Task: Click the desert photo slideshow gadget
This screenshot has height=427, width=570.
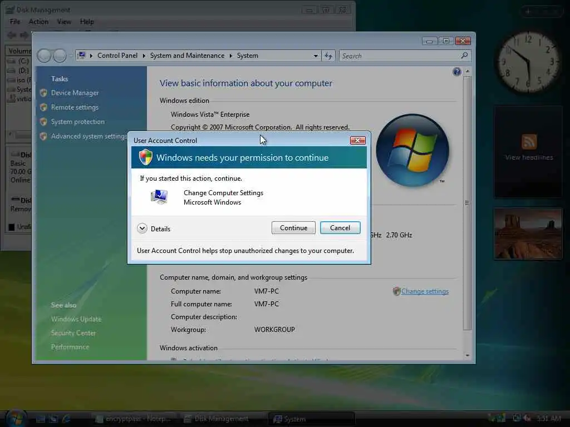Action: click(528, 234)
